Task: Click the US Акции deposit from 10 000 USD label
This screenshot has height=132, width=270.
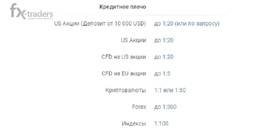Action: point(100,23)
